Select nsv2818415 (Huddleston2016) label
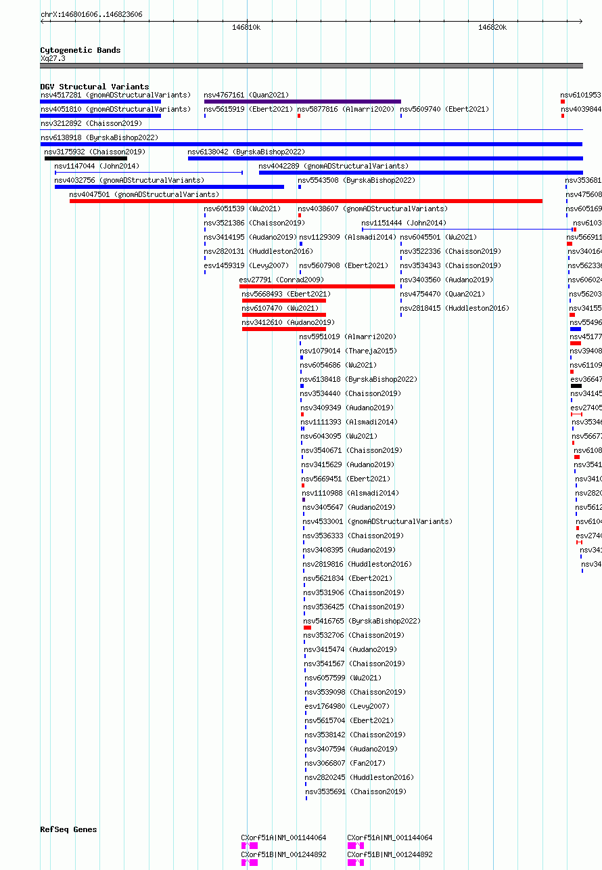The image size is (602, 870). 455,308
